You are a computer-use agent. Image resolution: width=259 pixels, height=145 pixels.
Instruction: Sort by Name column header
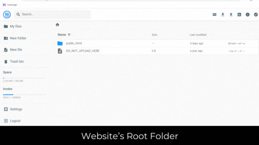[x=62, y=35]
